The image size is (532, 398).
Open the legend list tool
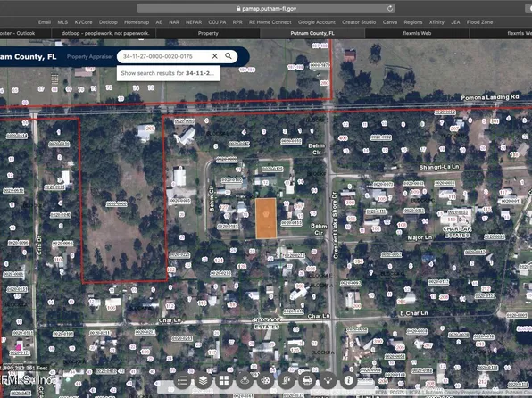(x=182, y=380)
